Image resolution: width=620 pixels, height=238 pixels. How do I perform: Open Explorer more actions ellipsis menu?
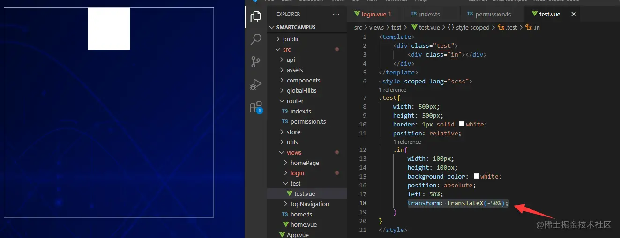pos(336,14)
